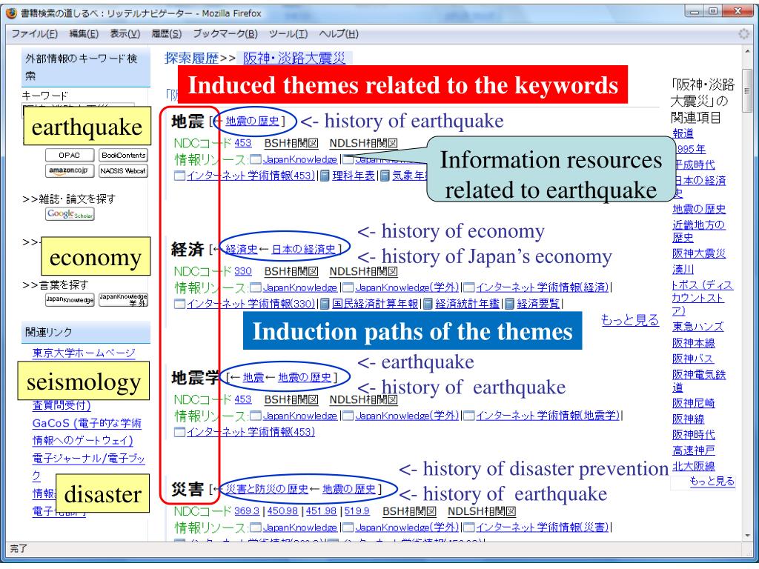The image size is (759, 569).
Task: Click 東急ハンズ in the related items list
Action: point(697,327)
